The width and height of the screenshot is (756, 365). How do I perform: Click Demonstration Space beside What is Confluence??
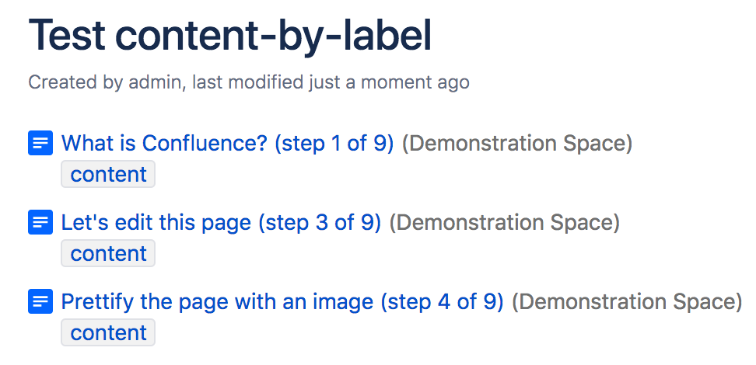(x=517, y=143)
